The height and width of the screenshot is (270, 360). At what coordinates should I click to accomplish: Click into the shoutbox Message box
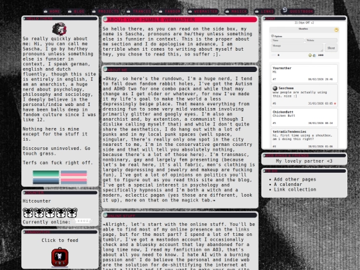coord(297,48)
